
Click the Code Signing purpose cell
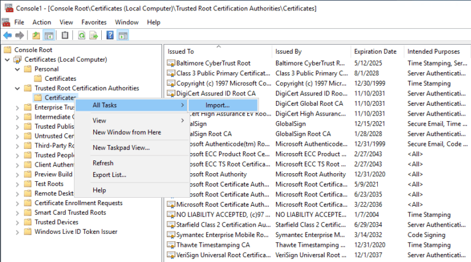[x=426, y=235]
